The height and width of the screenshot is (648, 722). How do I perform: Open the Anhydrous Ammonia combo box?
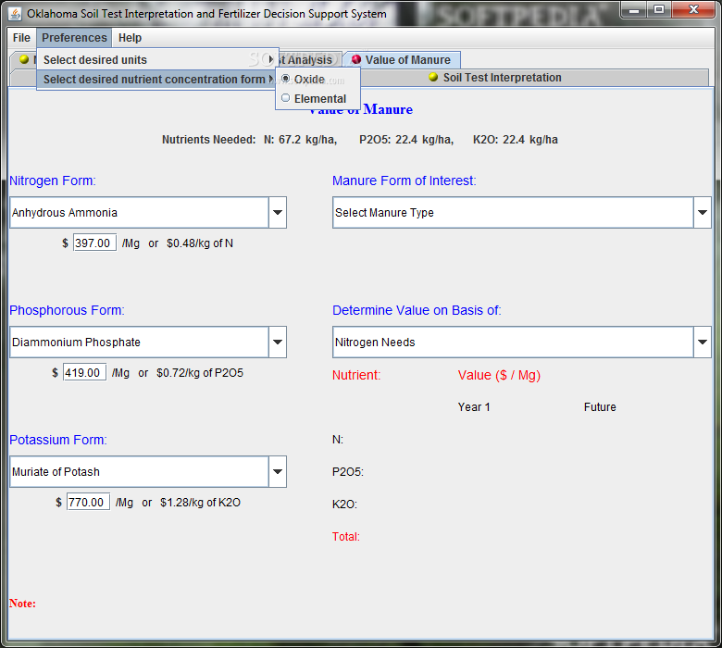148,212
